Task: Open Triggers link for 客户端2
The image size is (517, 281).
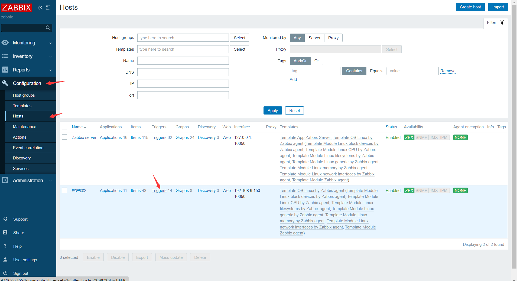Action: [159, 191]
